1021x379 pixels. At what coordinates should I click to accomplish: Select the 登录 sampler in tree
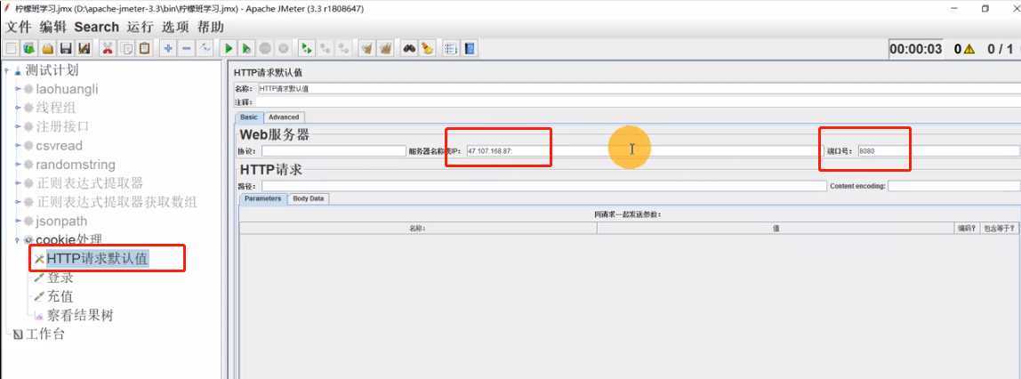pos(60,278)
